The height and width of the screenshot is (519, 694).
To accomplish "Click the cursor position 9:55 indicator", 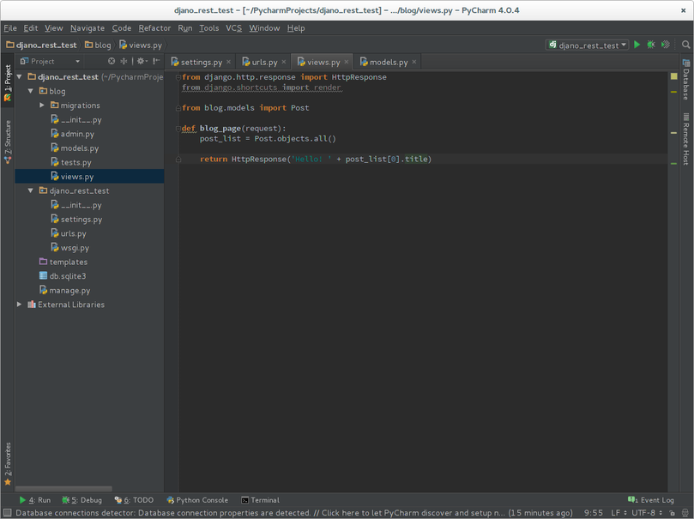I will [x=593, y=513].
